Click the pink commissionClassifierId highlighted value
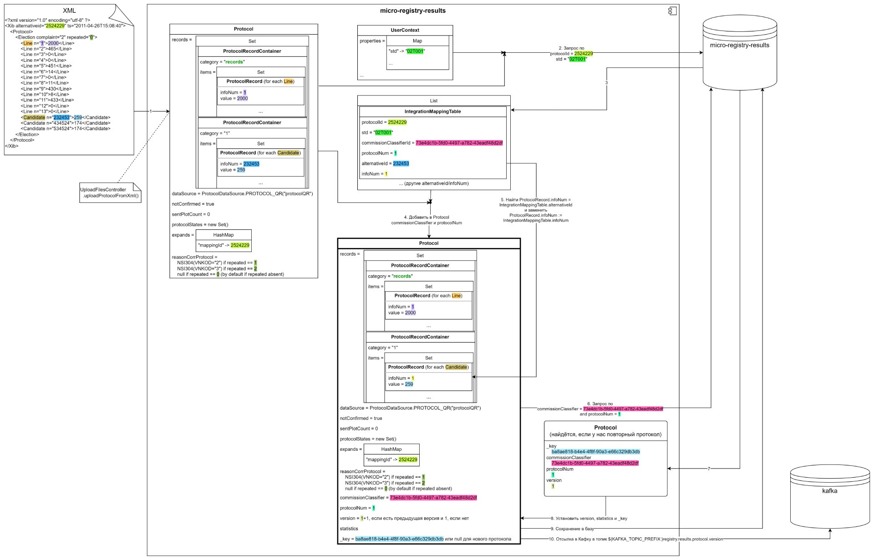 [x=459, y=143]
